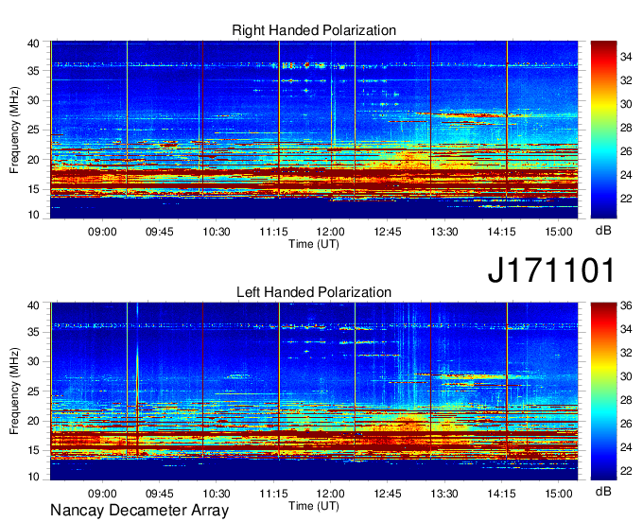Click the "10" frequency tick of the Left Handed plot
This screenshot has width=643, height=522.
pyautogui.click(x=34, y=477)
